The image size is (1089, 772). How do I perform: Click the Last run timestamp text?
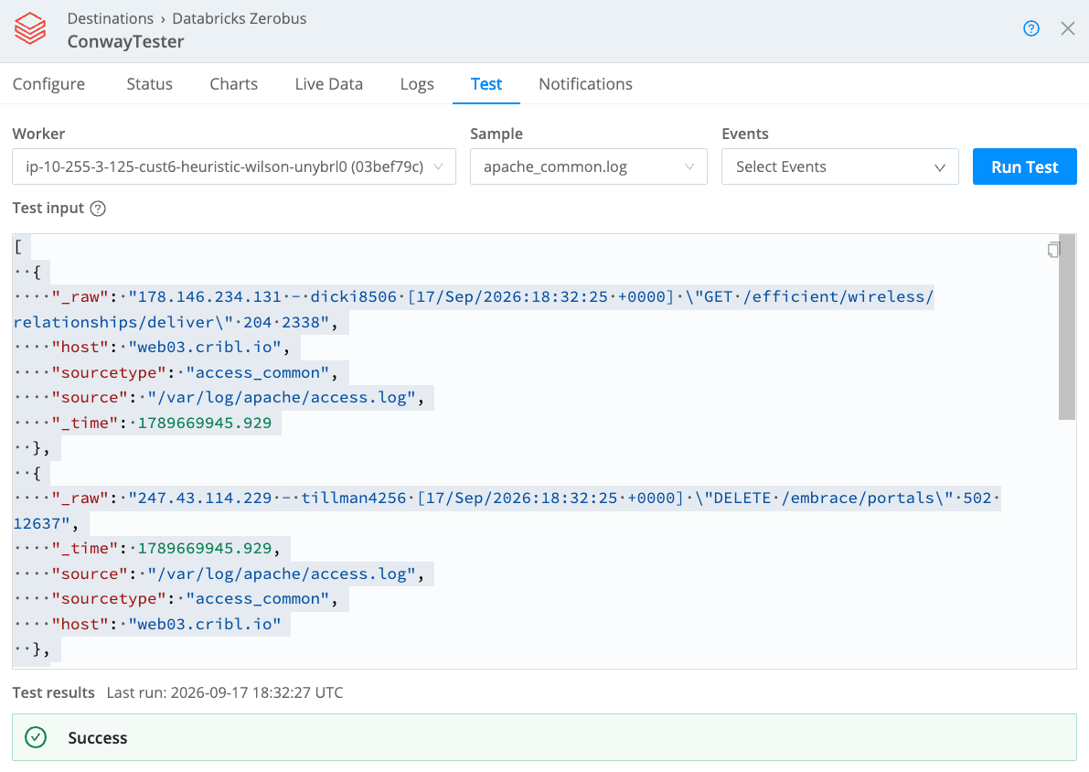[224, 692]
